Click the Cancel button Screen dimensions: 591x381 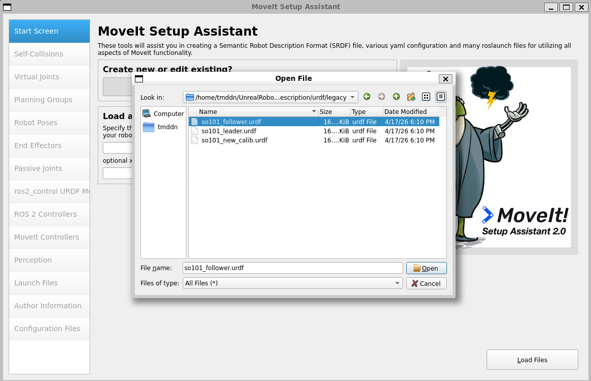pos(426,283)
